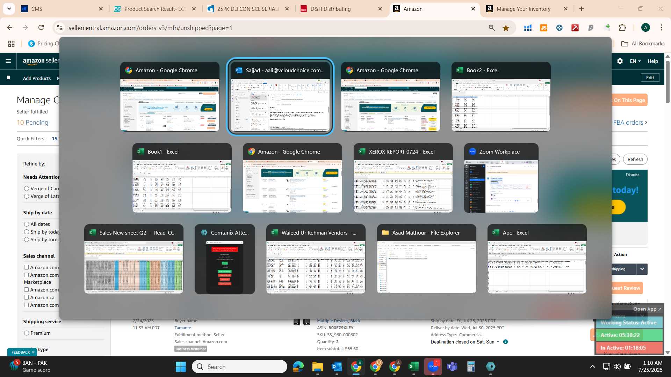Open the 10 Pending link
Screen dimensions: 671x377
[x=33, y=123]
